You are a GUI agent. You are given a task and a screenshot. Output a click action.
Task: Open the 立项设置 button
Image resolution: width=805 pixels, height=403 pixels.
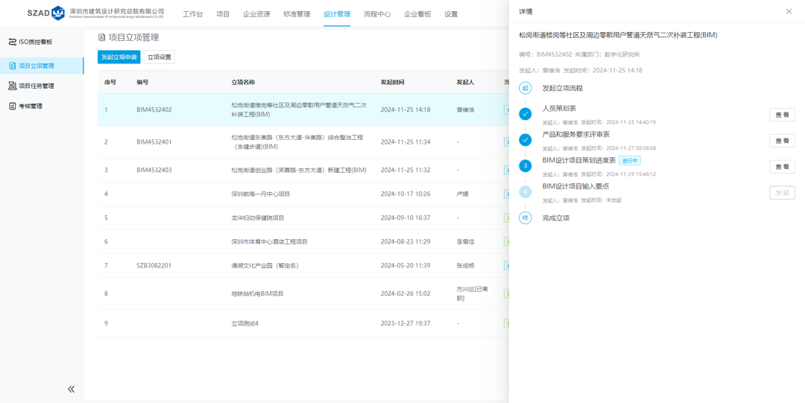(x=159, y=57)
